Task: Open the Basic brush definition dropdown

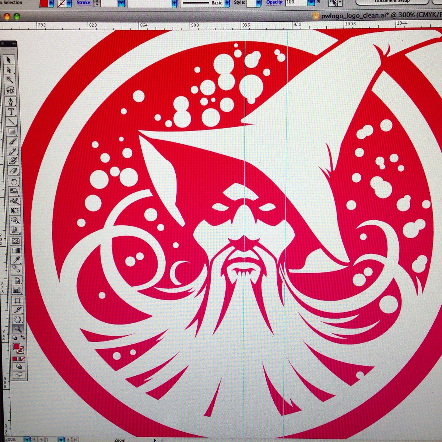Action: (227, 3)
